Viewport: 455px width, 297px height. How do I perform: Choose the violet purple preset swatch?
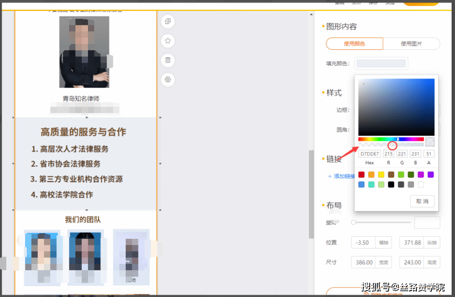(x=431, y=175)
